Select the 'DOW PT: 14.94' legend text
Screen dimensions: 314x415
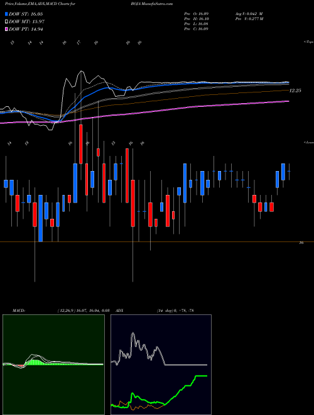coord(26,30)
